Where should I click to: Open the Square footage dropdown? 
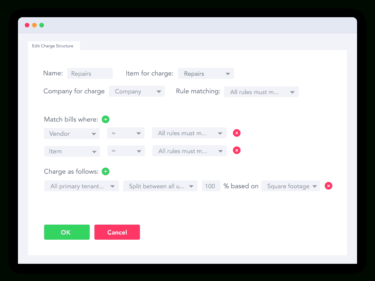290,186
